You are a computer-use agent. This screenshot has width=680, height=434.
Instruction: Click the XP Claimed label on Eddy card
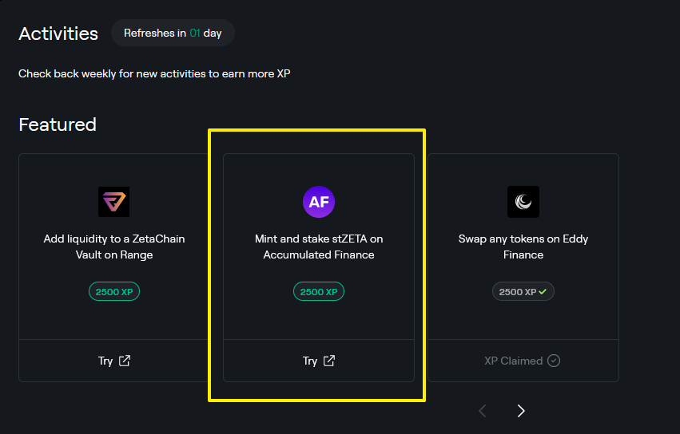(514, 361)
